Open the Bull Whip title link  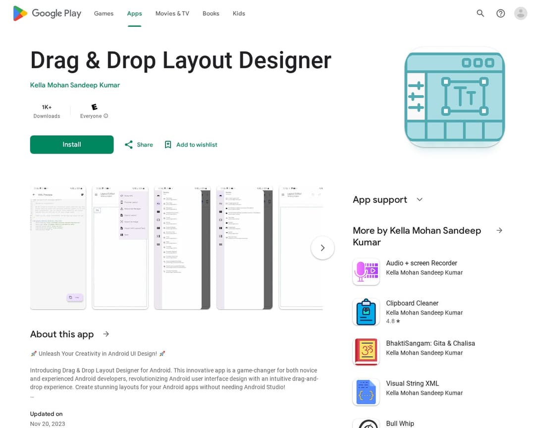tap(400, 424)
